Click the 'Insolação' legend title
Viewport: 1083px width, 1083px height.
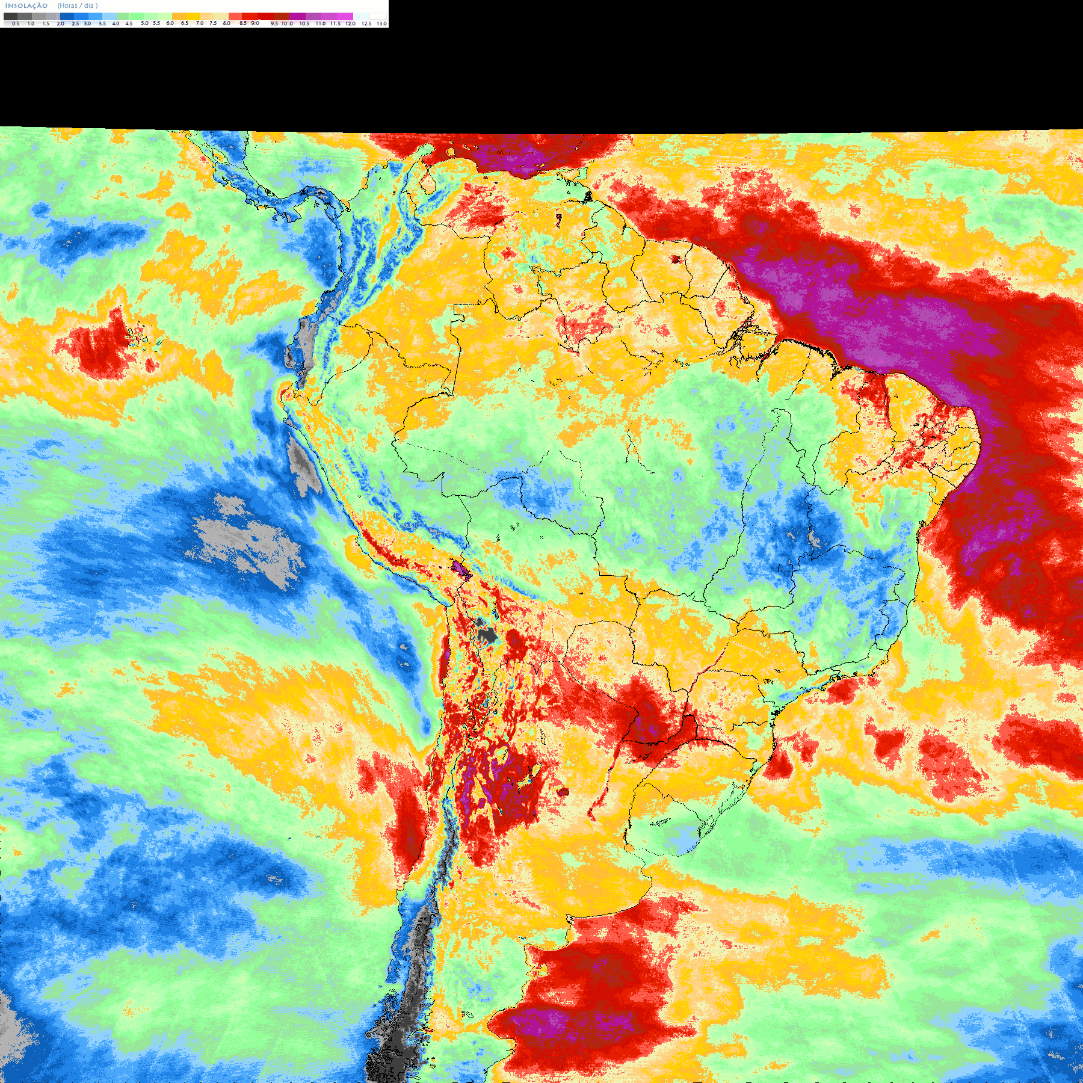[x=26, y=6]
